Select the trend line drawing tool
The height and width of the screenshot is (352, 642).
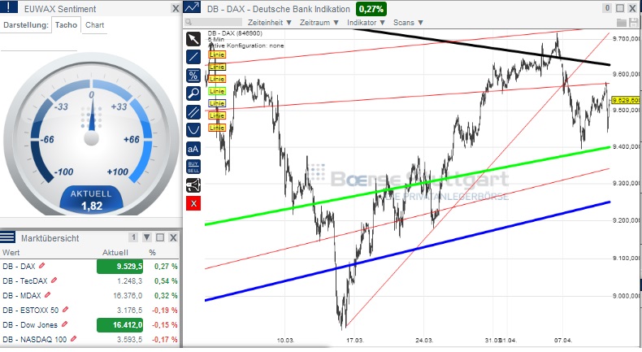(x=193, y=57)
